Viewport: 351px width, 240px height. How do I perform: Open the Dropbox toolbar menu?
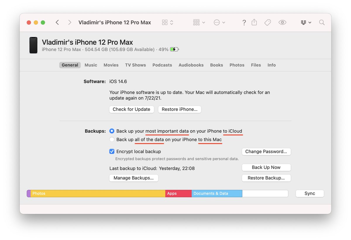pyautogui.click(x=306, y=23)
